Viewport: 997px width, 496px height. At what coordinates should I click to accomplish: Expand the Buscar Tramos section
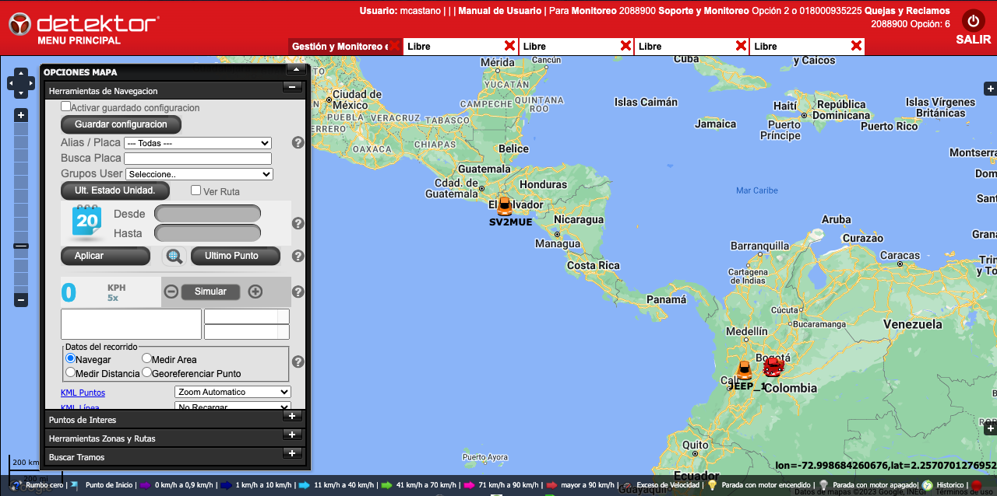[x=293, y=453]
